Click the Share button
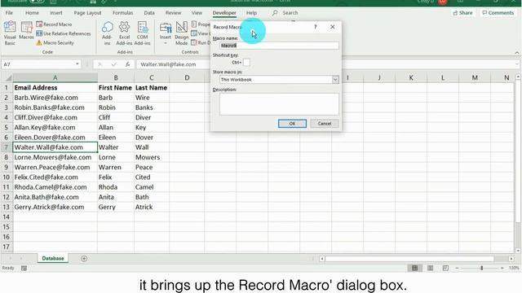522x293 pixels. [462, 13]
